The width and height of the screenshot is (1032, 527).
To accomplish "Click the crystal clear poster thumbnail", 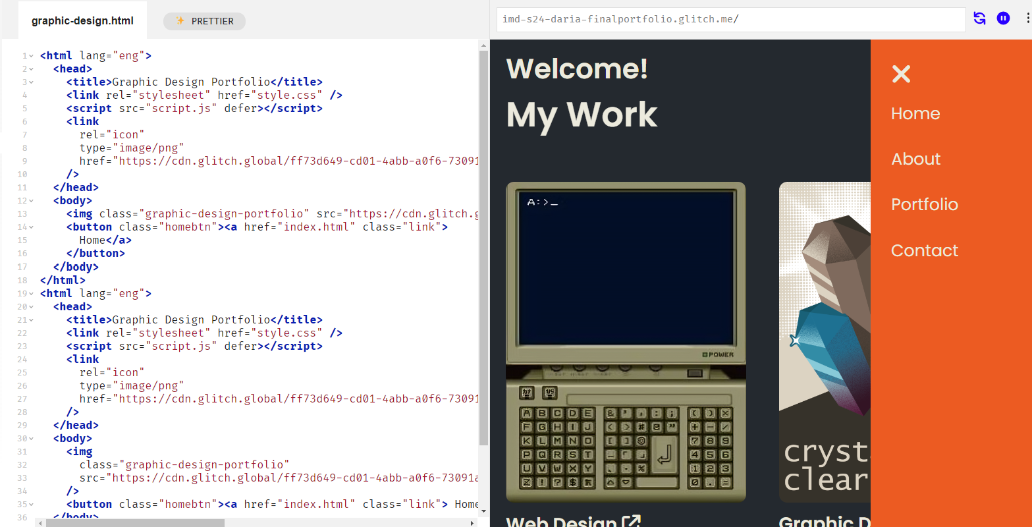I will [x=825, y=343].
